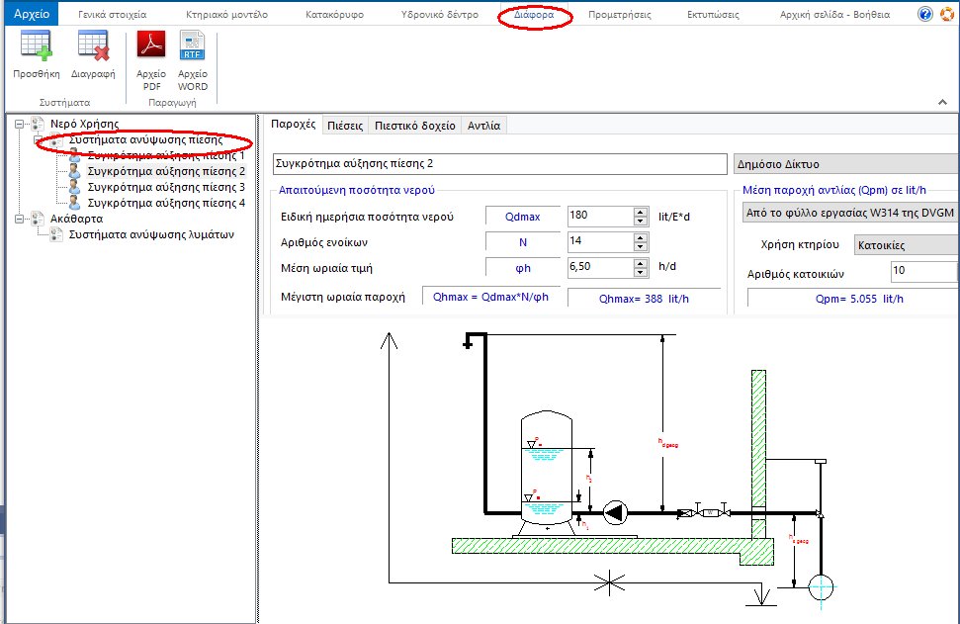Image resolution: width=960 pixels, height=624 pixels.
Task: Click the blue info icon in the top-right corner
Action: click(925, 13)
